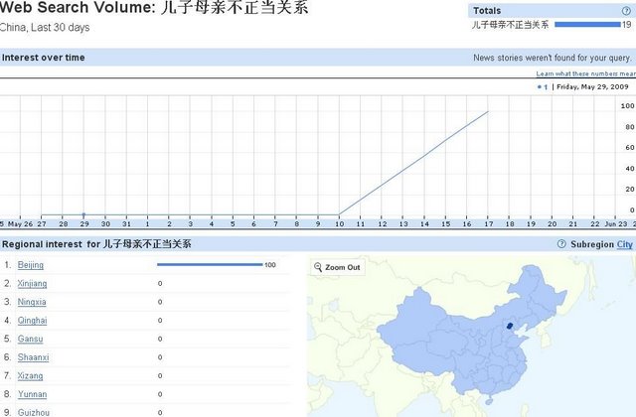Screen dimensions: 636x417
Task: Click the May 29 data point on chart
Action: click(x=83, y=214)
